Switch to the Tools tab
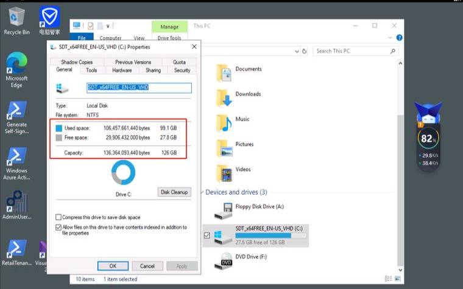463x289 pixels. click(91, 70)
